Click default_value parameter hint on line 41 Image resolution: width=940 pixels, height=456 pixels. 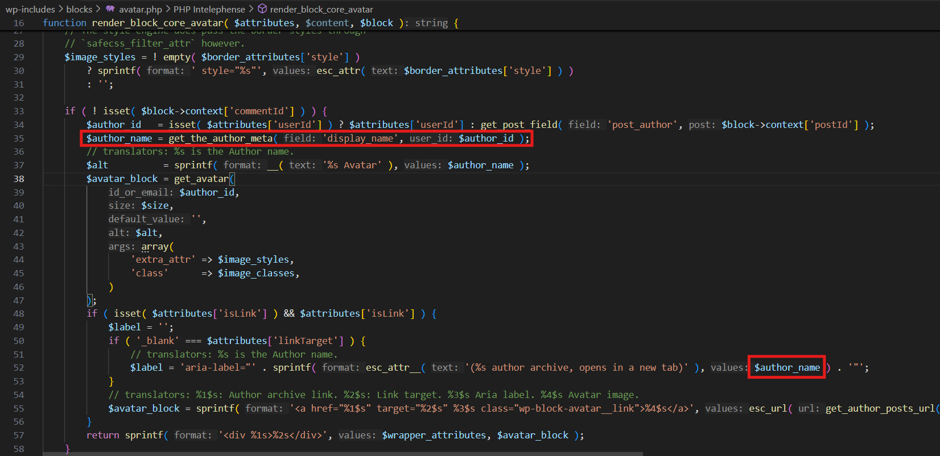(146, 219)
